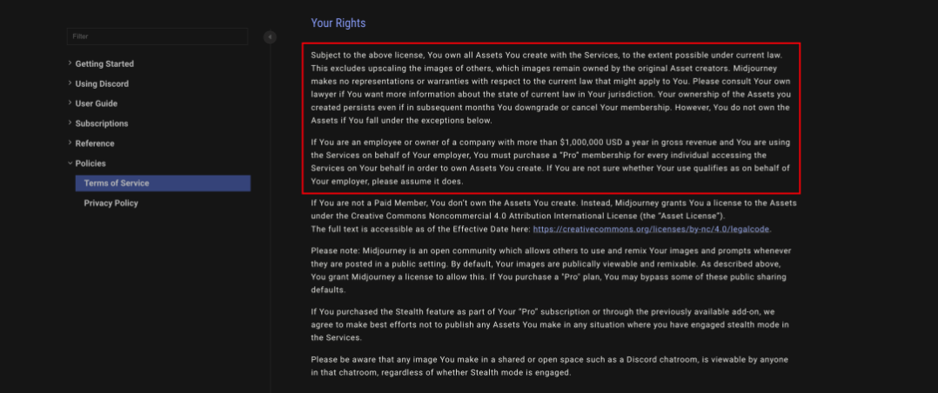Collapse the sidebar with the arrow button
This screenshot has width=938, height=393.
click(270, 37)
